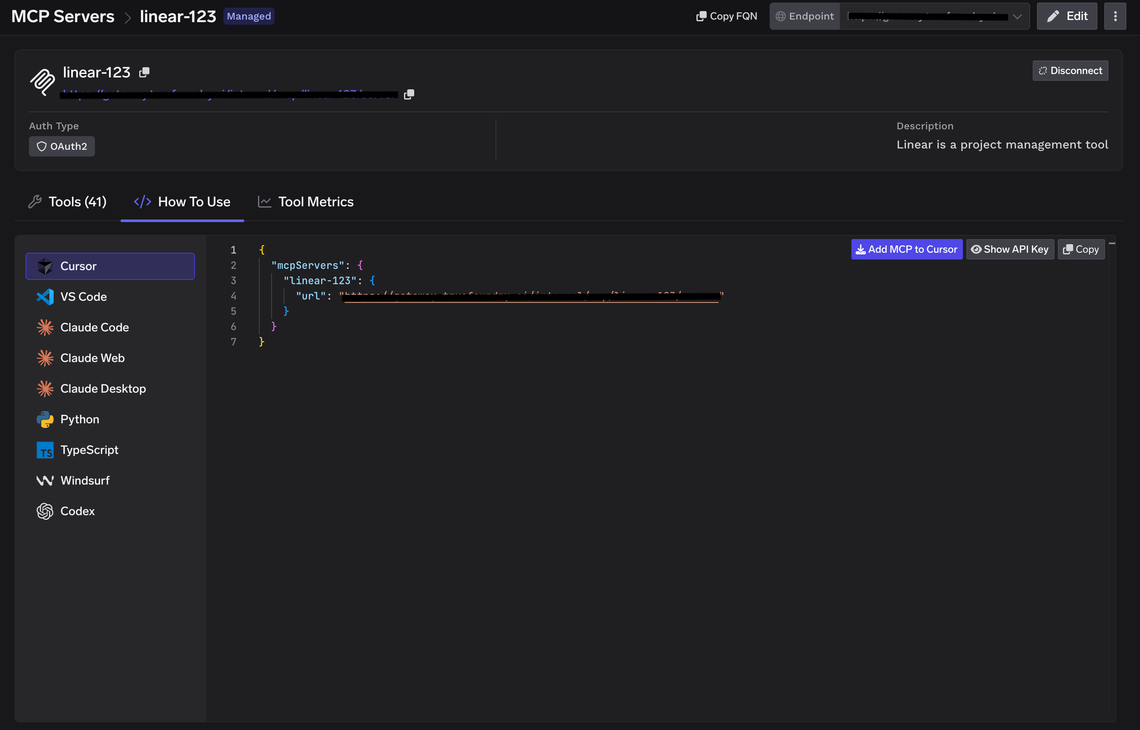Copy the linear-123 server name
The width and height of the screenshot is (1140, 730).
(x=144, y=72)
